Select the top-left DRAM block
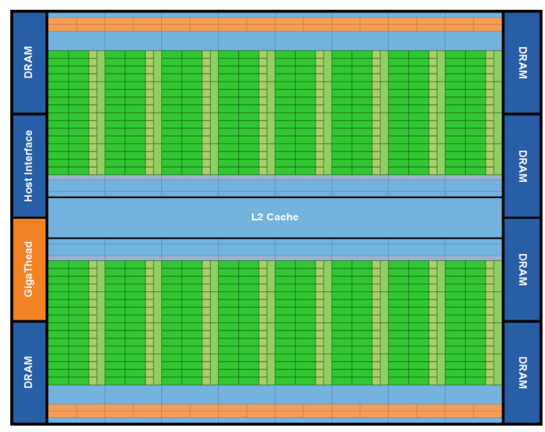 [x=29, y=62]
